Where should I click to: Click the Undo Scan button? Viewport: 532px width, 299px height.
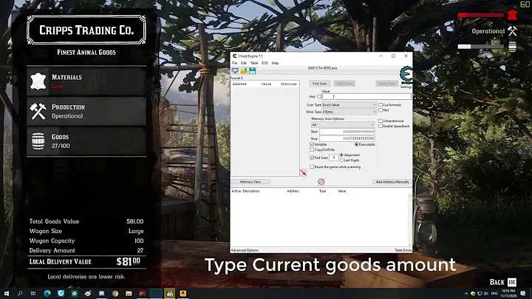point(386,84)
